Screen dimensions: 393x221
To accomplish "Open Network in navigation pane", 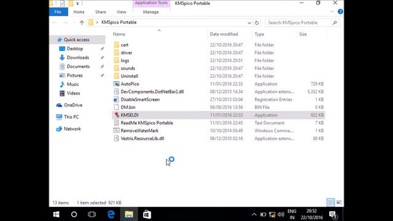I will 72,129.
